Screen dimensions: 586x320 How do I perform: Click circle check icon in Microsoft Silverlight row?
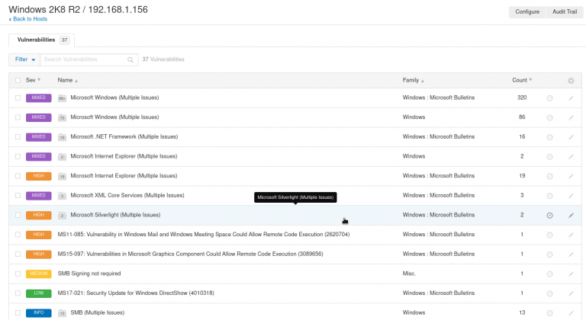[x=549, y=215]
